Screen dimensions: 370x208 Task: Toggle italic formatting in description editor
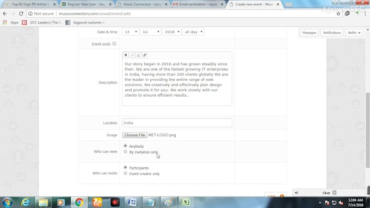[x=132, y=55]
